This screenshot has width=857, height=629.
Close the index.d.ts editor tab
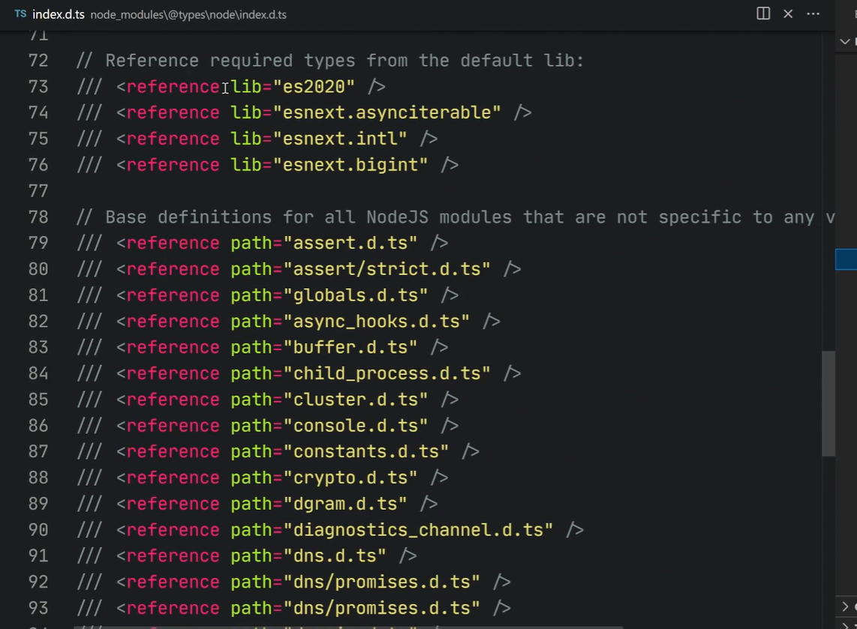pyautogui.click(x=788, y=13)
